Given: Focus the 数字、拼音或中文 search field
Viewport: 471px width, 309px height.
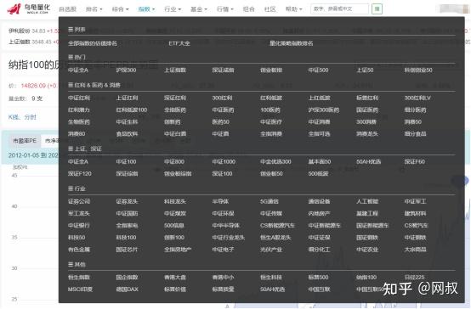Looking at the screenshot, I should coord(339,9).
